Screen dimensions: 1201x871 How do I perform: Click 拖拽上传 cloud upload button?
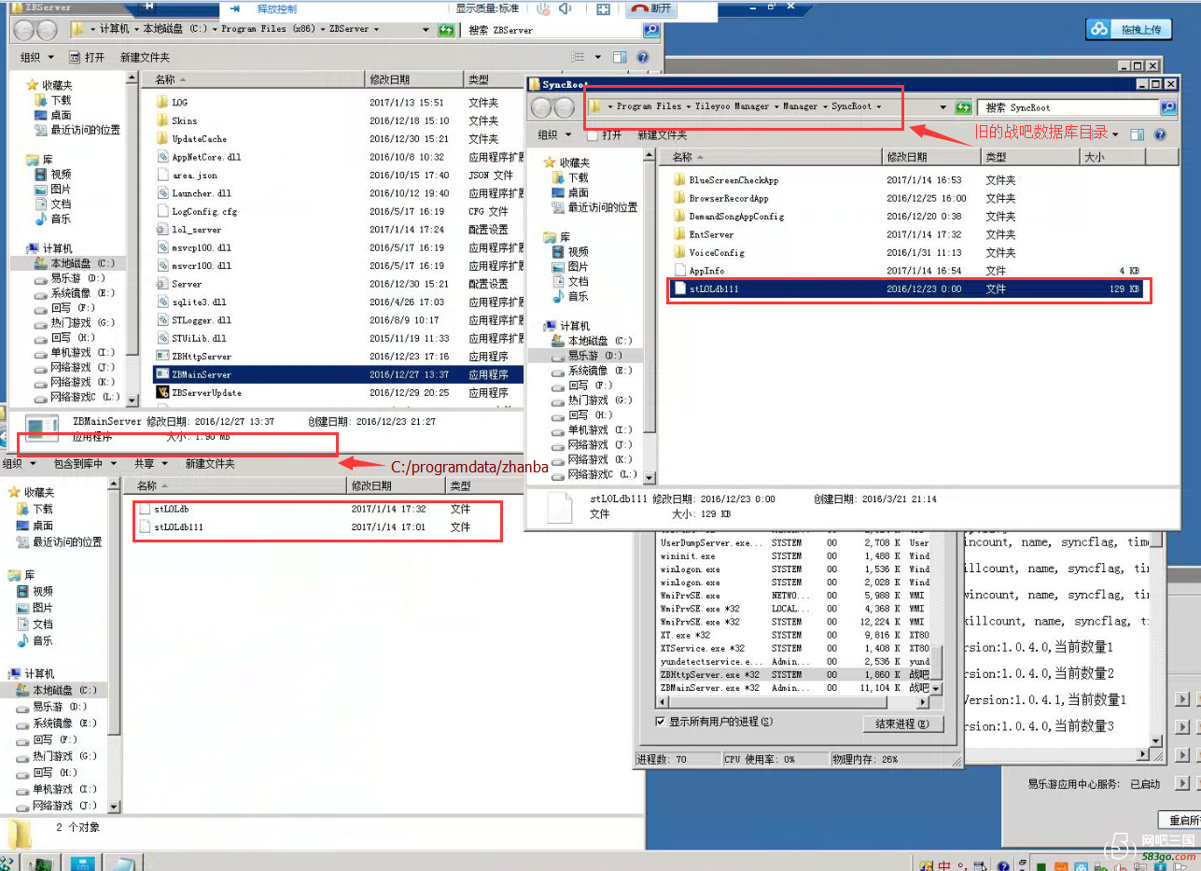pos(1128,29)
